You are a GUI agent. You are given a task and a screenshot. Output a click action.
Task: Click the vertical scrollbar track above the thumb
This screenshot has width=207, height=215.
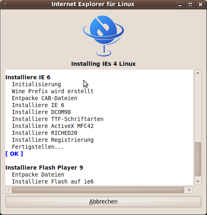coord(198,109)
